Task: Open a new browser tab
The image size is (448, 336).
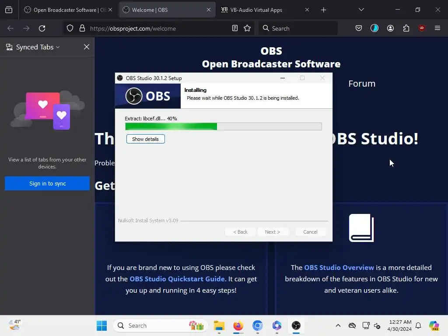Action: point(323,10)
